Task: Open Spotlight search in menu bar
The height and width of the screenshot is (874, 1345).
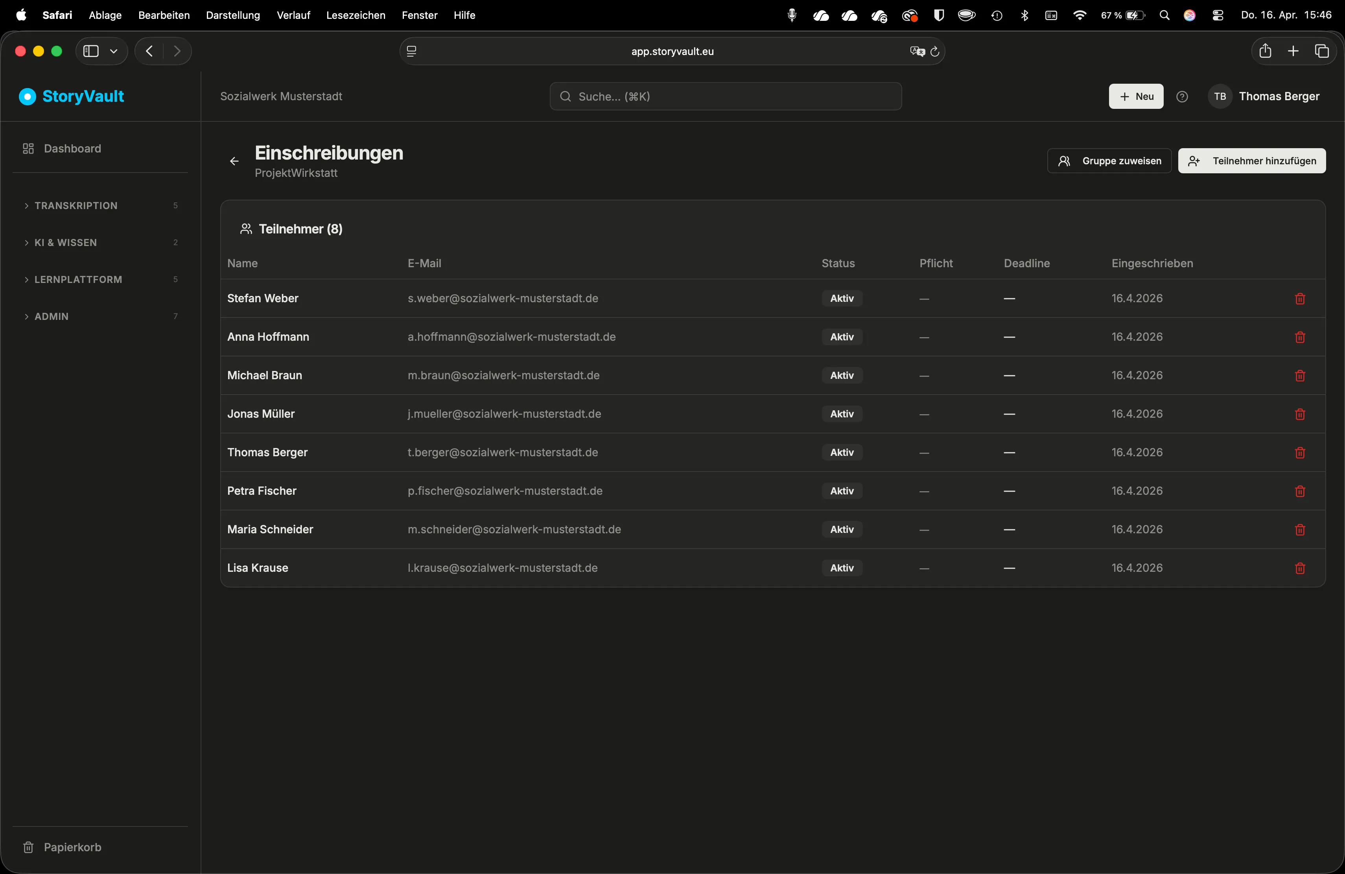Action: coord(1164,15)
